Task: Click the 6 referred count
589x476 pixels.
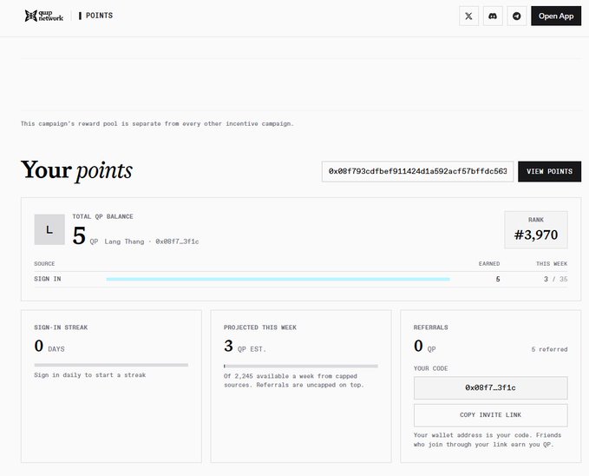Action: coord(549,349)
